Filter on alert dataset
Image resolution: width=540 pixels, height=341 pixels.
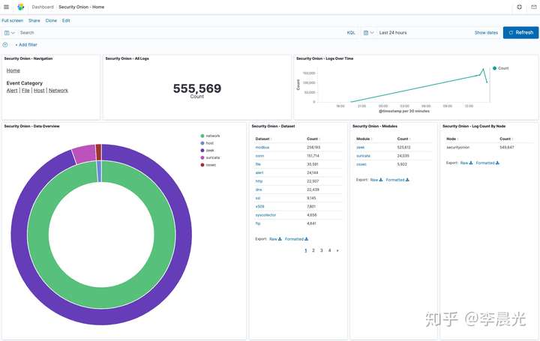point(259,172)
